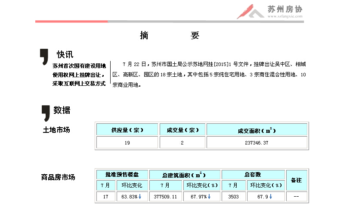Select the value 17 in 商品房市场 table
The width and height of the screenshot is (340, 204).
(105, 197)
